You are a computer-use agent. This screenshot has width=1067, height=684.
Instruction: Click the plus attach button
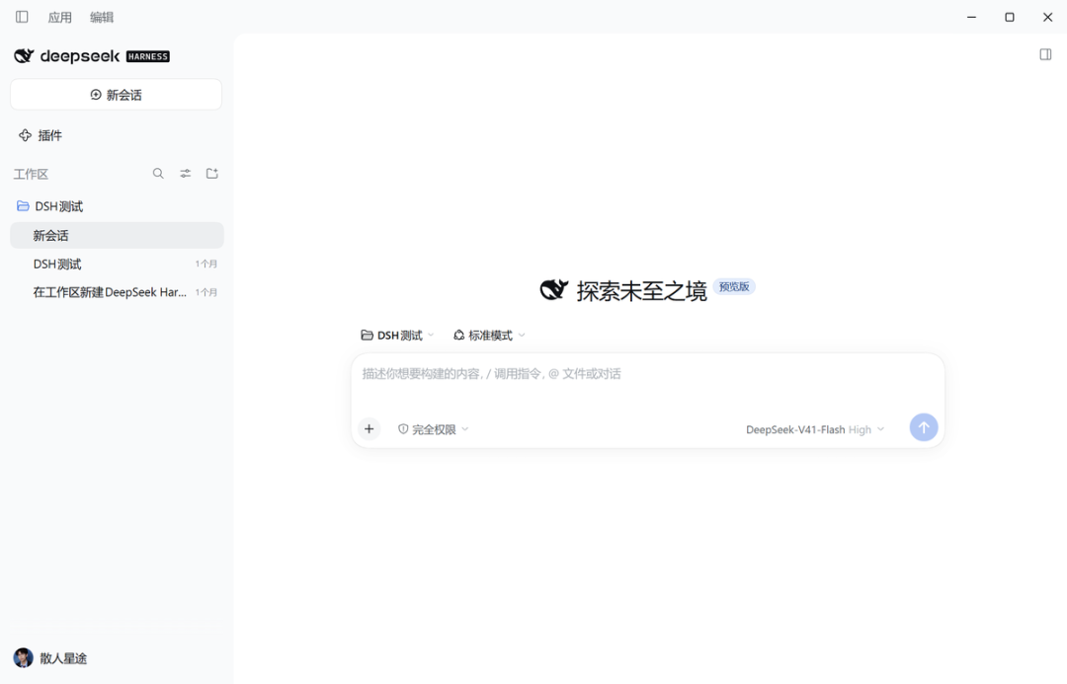pos(369,429)
